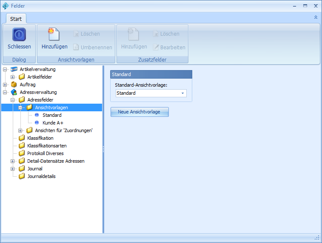Screen dimensions: 322x243
Task: Expand the Auftrag tree node
Action: click(5, 85)
